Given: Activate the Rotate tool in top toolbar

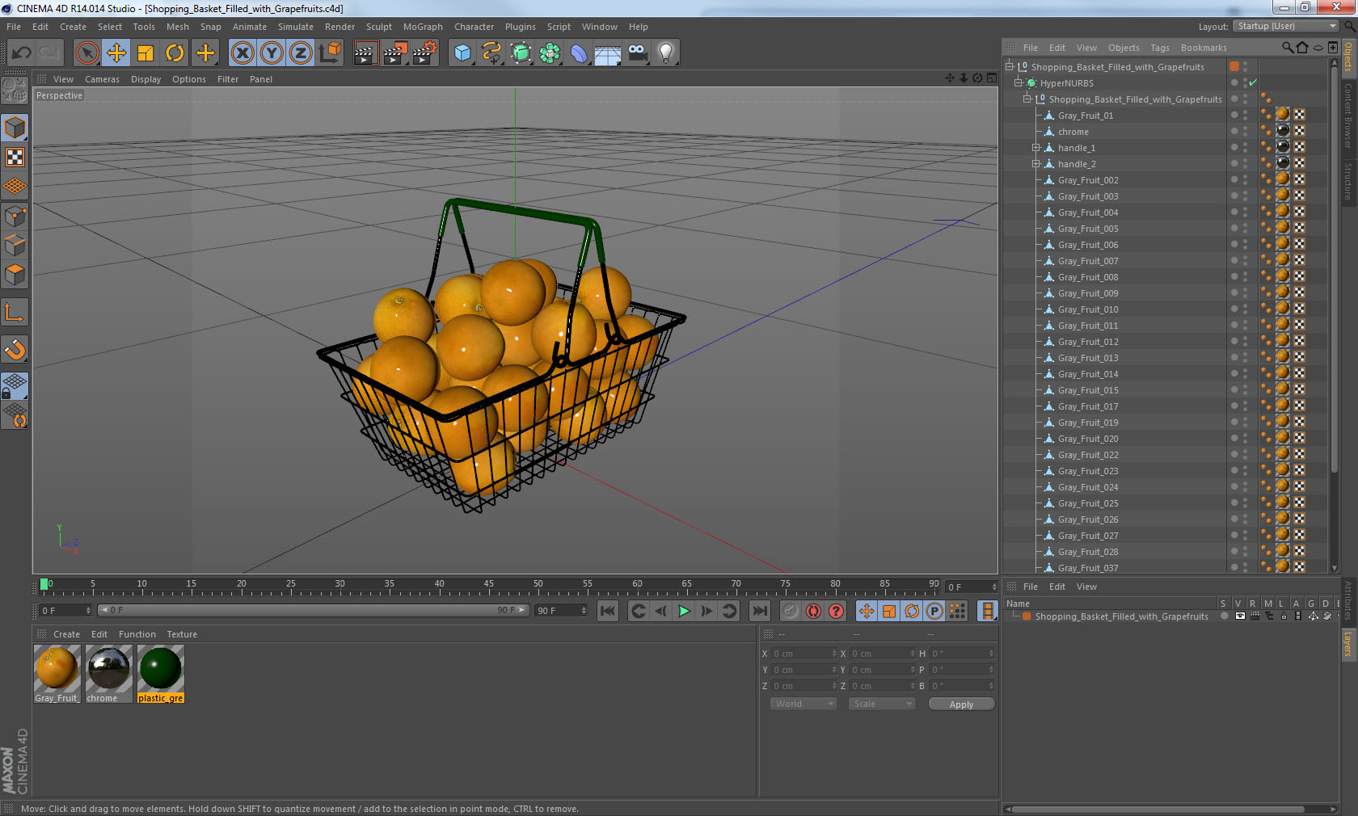Looking at the screenshot, I should tap(175, 53).
